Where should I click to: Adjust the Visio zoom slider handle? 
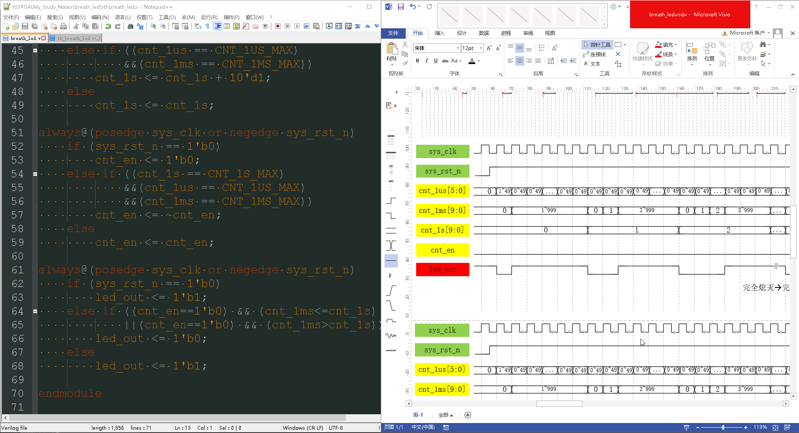[x=723, y=427]
